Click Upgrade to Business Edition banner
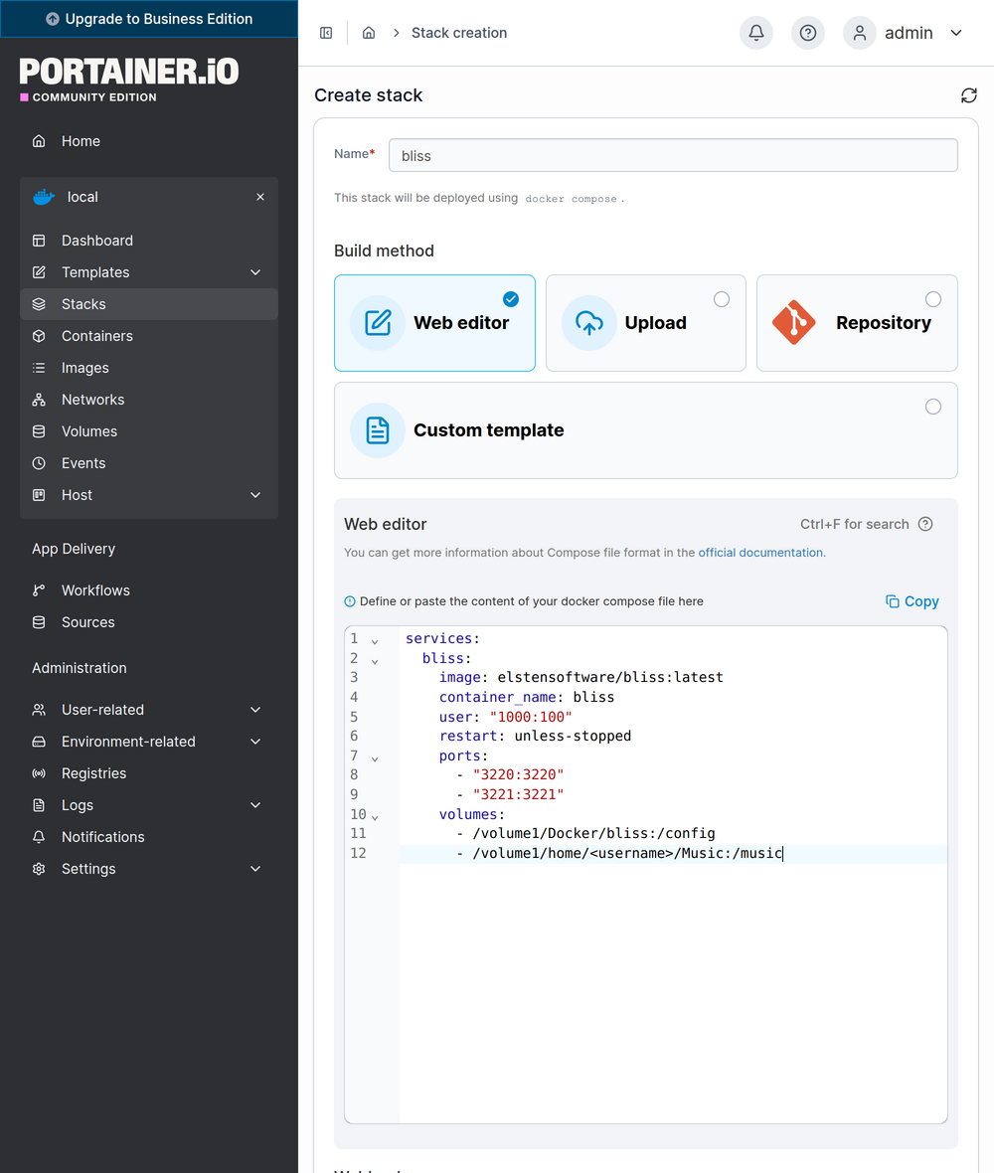 point(149,19)
